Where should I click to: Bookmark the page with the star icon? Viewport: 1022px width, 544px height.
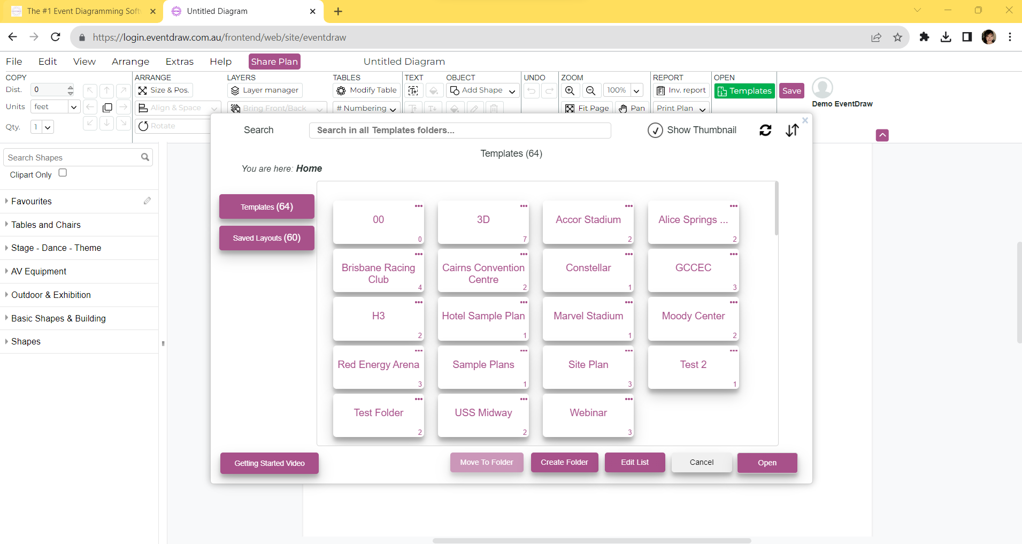898,37
